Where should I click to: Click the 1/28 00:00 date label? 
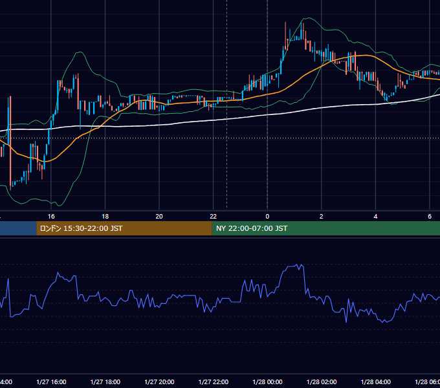tap(267, 382)
